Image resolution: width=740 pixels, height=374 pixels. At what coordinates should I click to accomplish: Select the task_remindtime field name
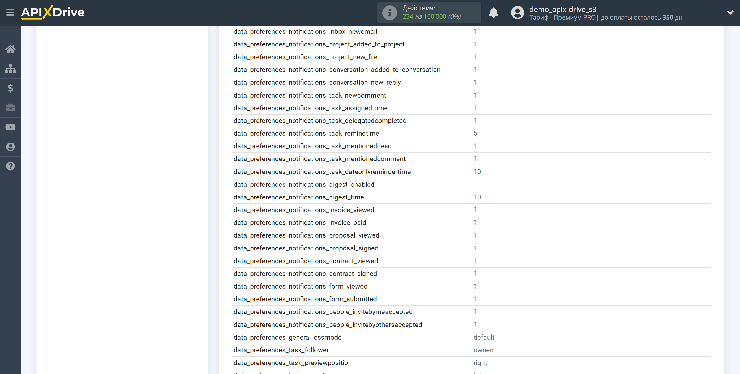[x=306, y=133]
